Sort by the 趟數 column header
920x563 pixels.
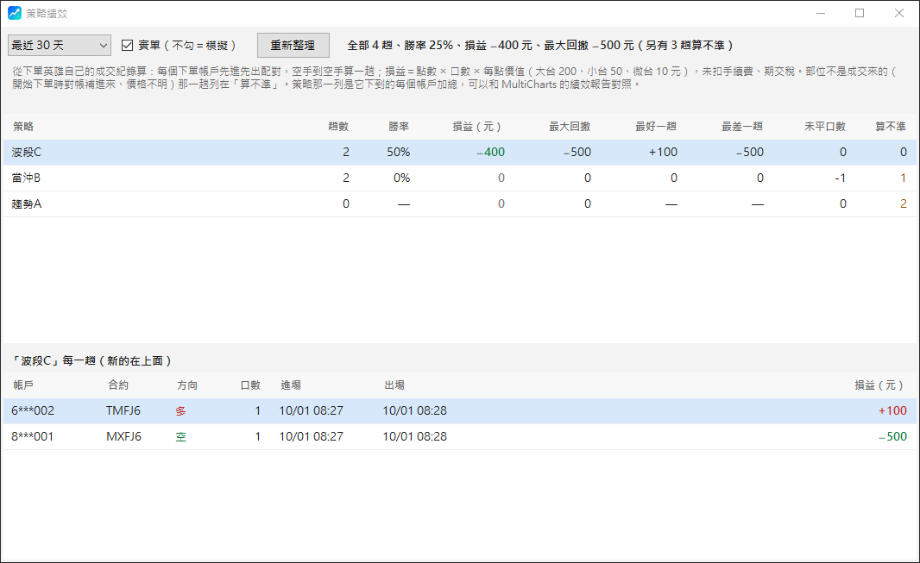point(338,127)
